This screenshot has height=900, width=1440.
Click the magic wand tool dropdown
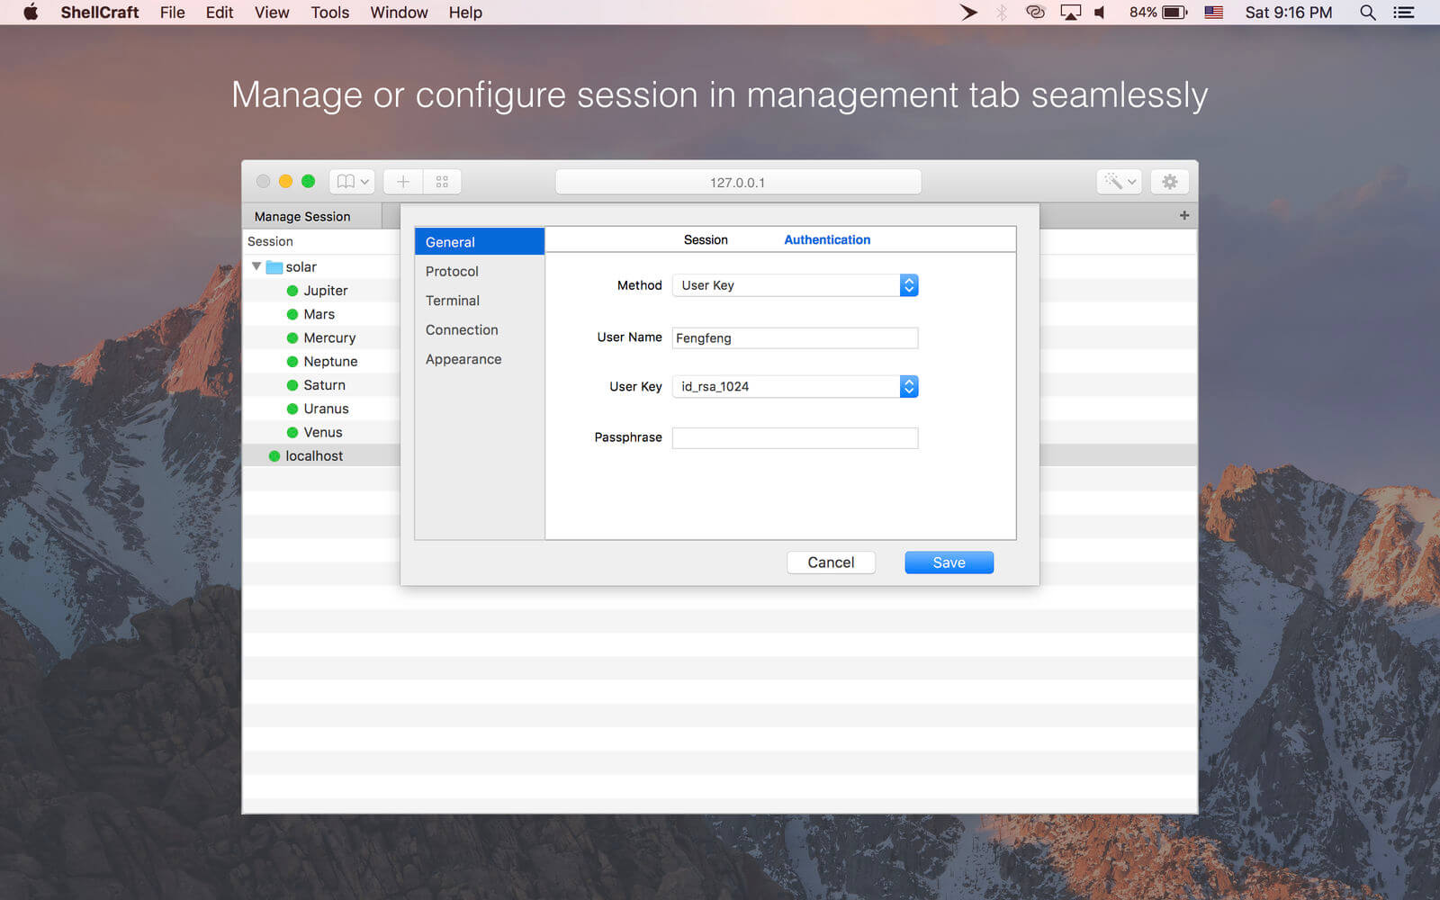coord(1120,182)
